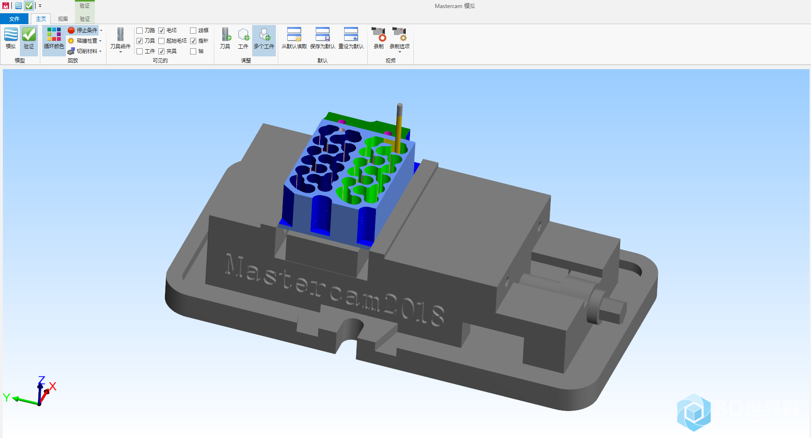Click 保存为默认 (Save as Defaults) icon
Viewport: 811px width, 438px height.
323,35
